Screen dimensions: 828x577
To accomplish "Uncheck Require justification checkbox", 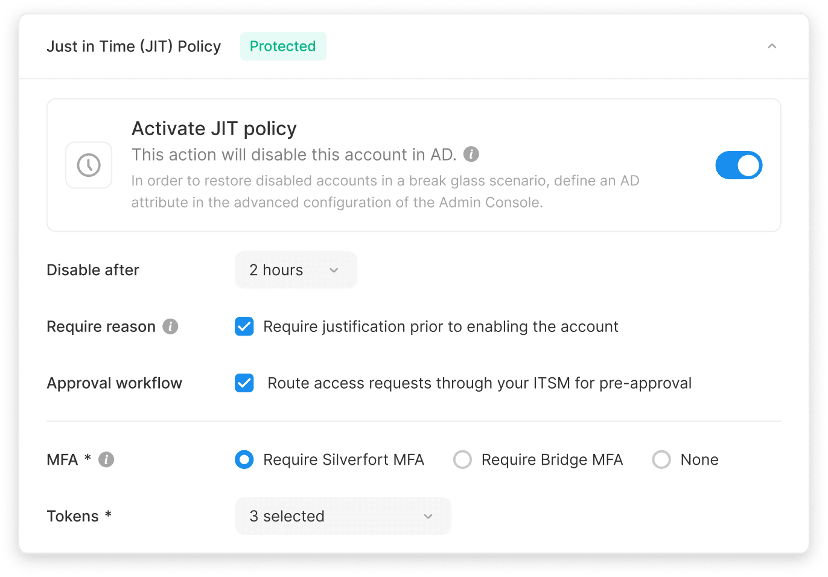I will 244,327.
